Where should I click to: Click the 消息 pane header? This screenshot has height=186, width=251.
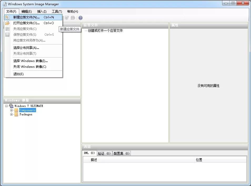coord(165,147)
